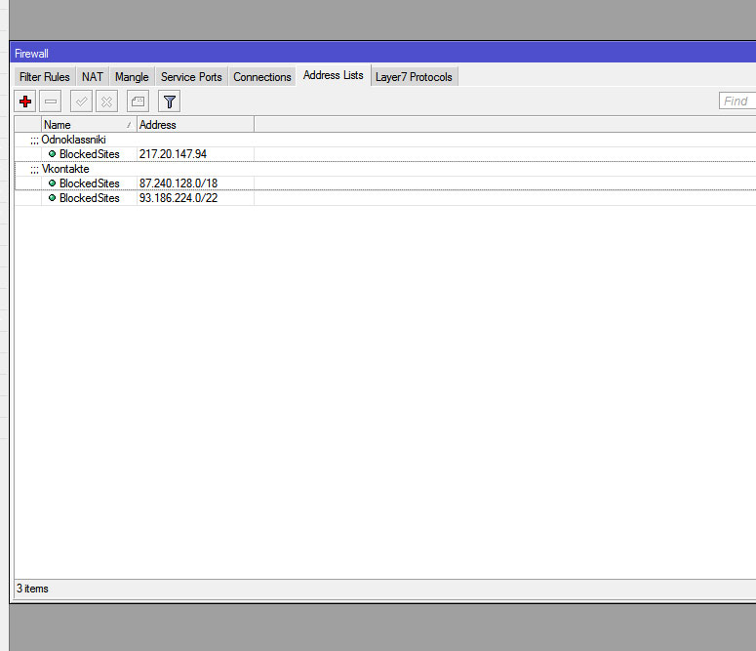Show the Connections tab
The image size is (756, 651).
[262, 77]
